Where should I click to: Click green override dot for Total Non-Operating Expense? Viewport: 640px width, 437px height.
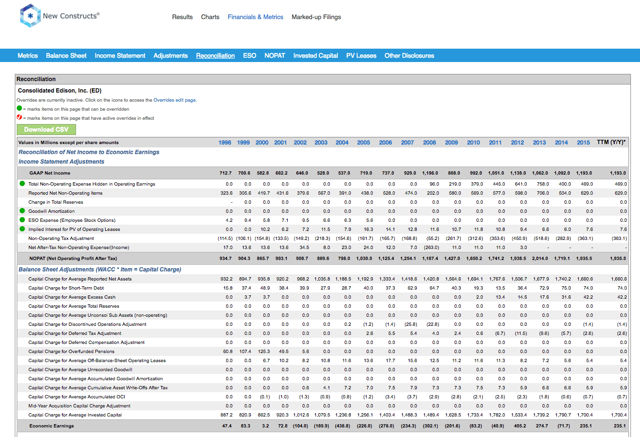(22, 184)
